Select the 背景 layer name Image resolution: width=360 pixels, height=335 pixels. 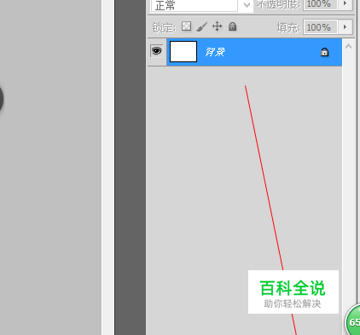click(x=215, y=52)
